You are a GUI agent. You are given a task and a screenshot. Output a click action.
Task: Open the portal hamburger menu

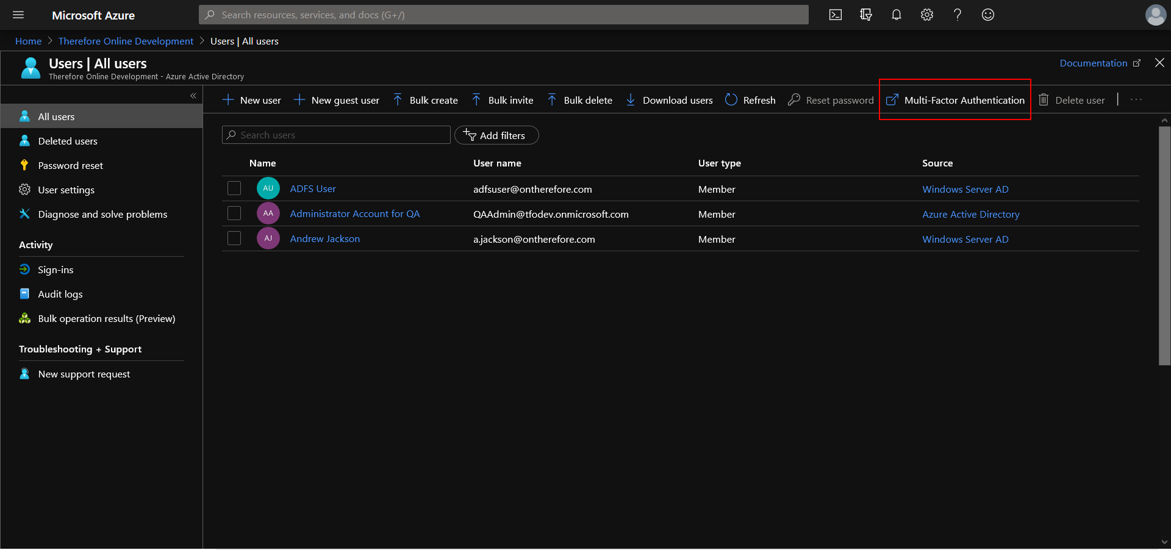tap(18, 15)
